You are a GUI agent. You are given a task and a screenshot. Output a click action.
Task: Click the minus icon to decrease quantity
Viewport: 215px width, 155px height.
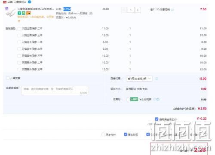[124, 10]
